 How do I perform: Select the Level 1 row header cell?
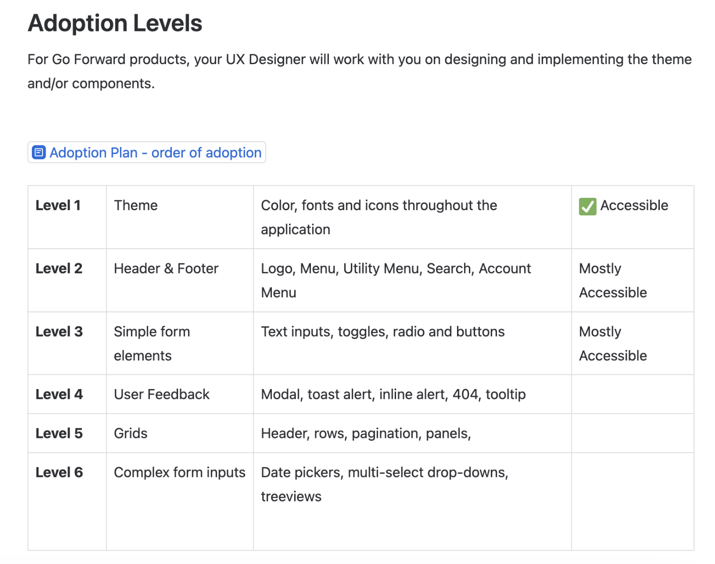click(x=58, y=205)
